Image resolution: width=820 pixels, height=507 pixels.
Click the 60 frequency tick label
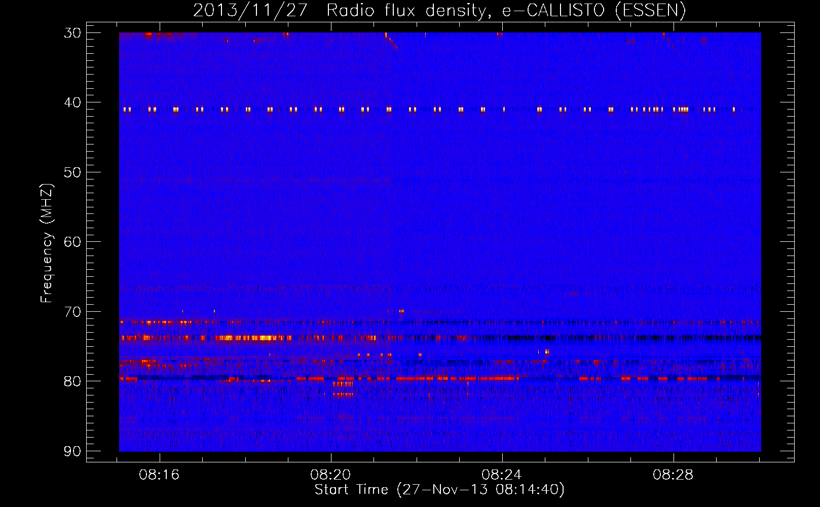(72, 242)
